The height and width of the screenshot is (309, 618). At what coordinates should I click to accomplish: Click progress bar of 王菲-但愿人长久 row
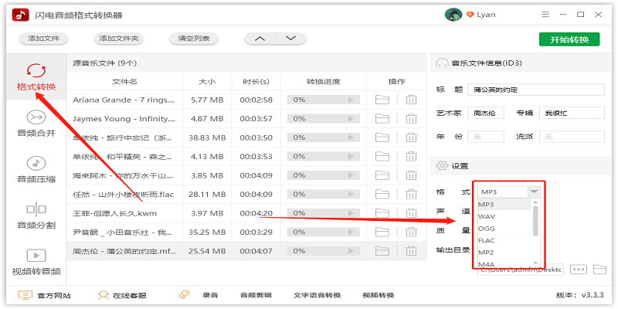point(324,213)
